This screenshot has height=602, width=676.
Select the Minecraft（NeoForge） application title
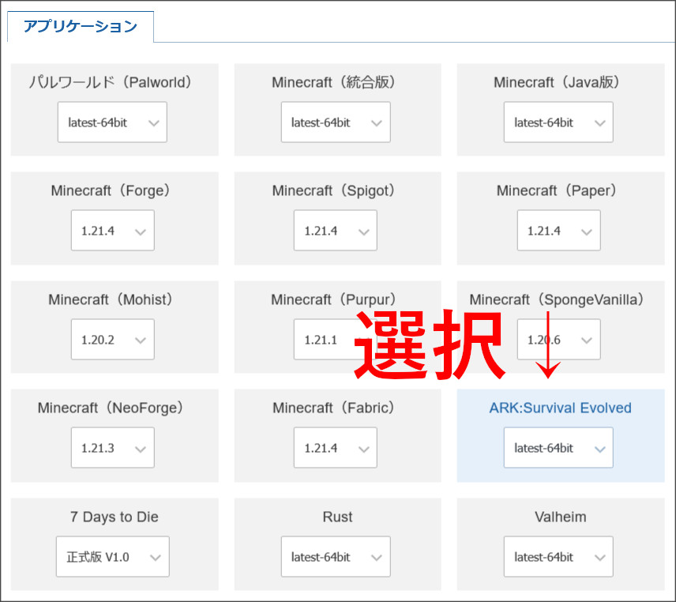point(111,408)
